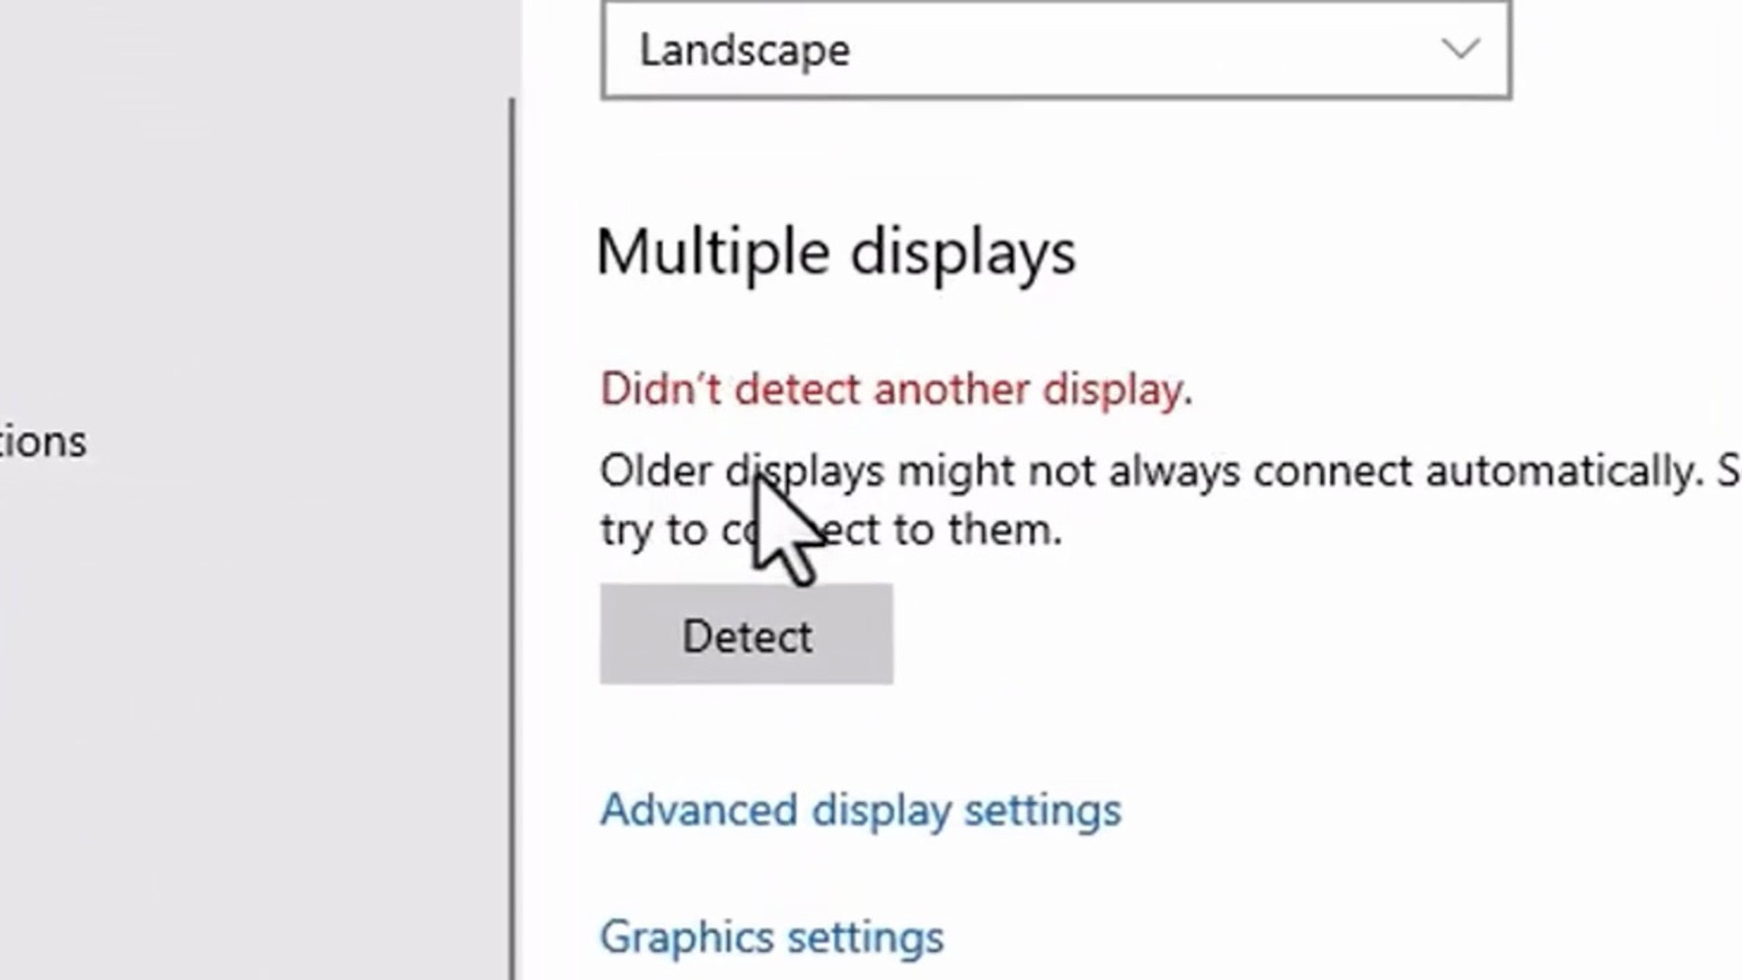Click the red 'Didn't detect another display' message

[x=895, y=389]
